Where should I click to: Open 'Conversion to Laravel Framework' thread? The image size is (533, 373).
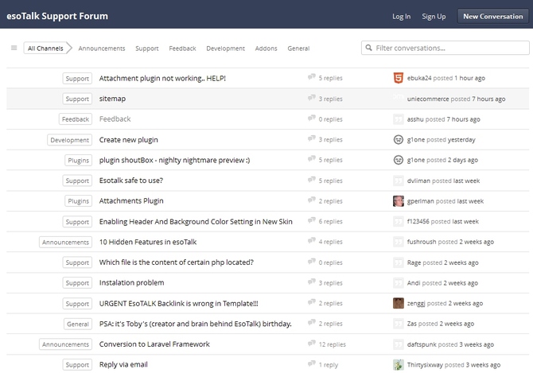coord(154,344)
